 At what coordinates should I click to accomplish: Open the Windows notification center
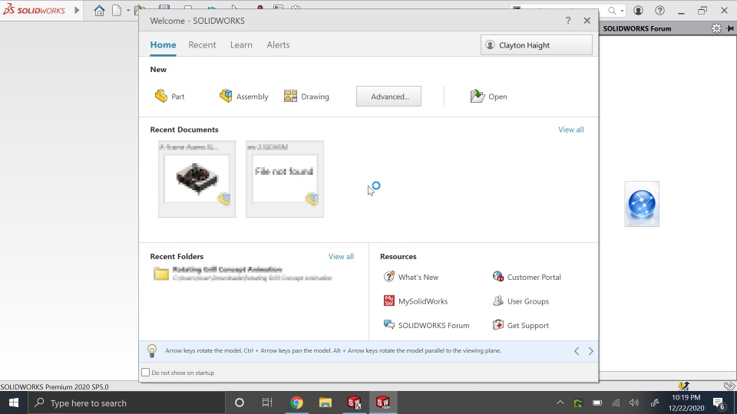[x=719, y=402]
